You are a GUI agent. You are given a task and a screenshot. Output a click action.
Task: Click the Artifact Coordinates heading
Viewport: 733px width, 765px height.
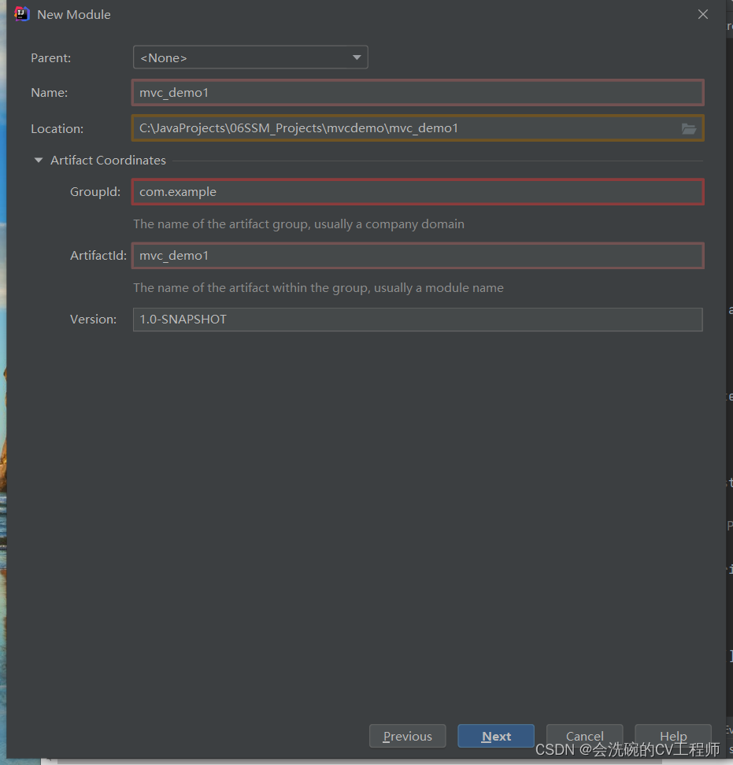pyautogui.click(x=109, y=160)
